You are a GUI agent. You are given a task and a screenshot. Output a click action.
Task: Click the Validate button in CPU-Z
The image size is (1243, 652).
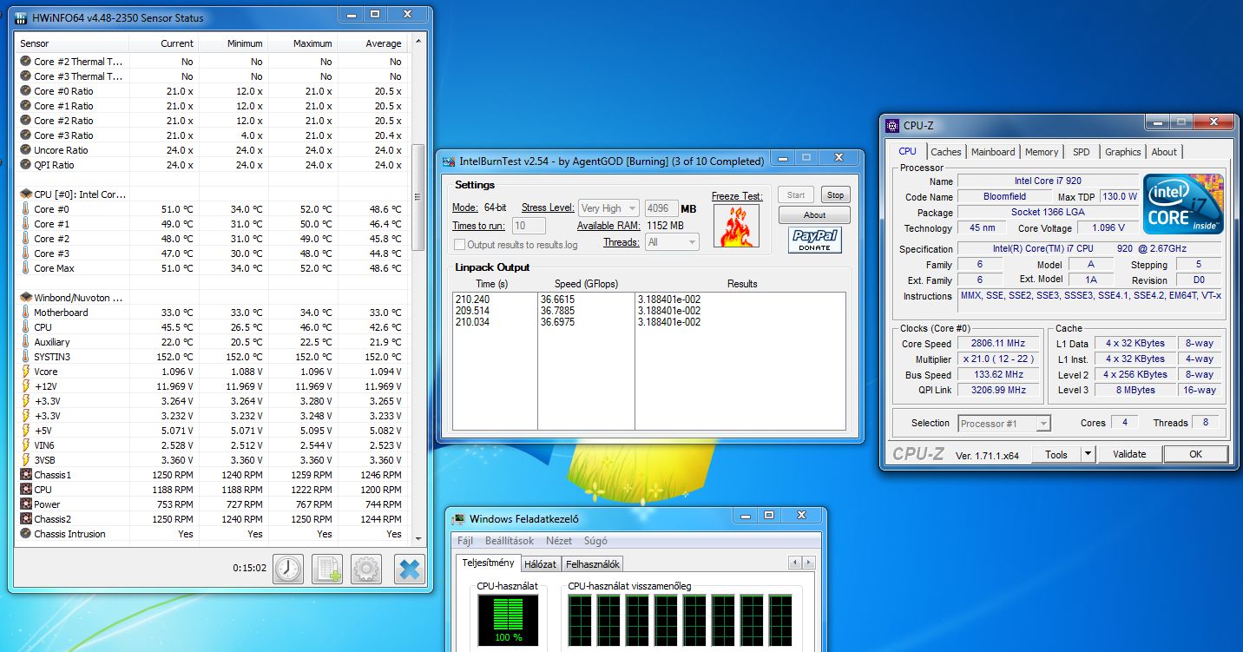(1129, 454)
